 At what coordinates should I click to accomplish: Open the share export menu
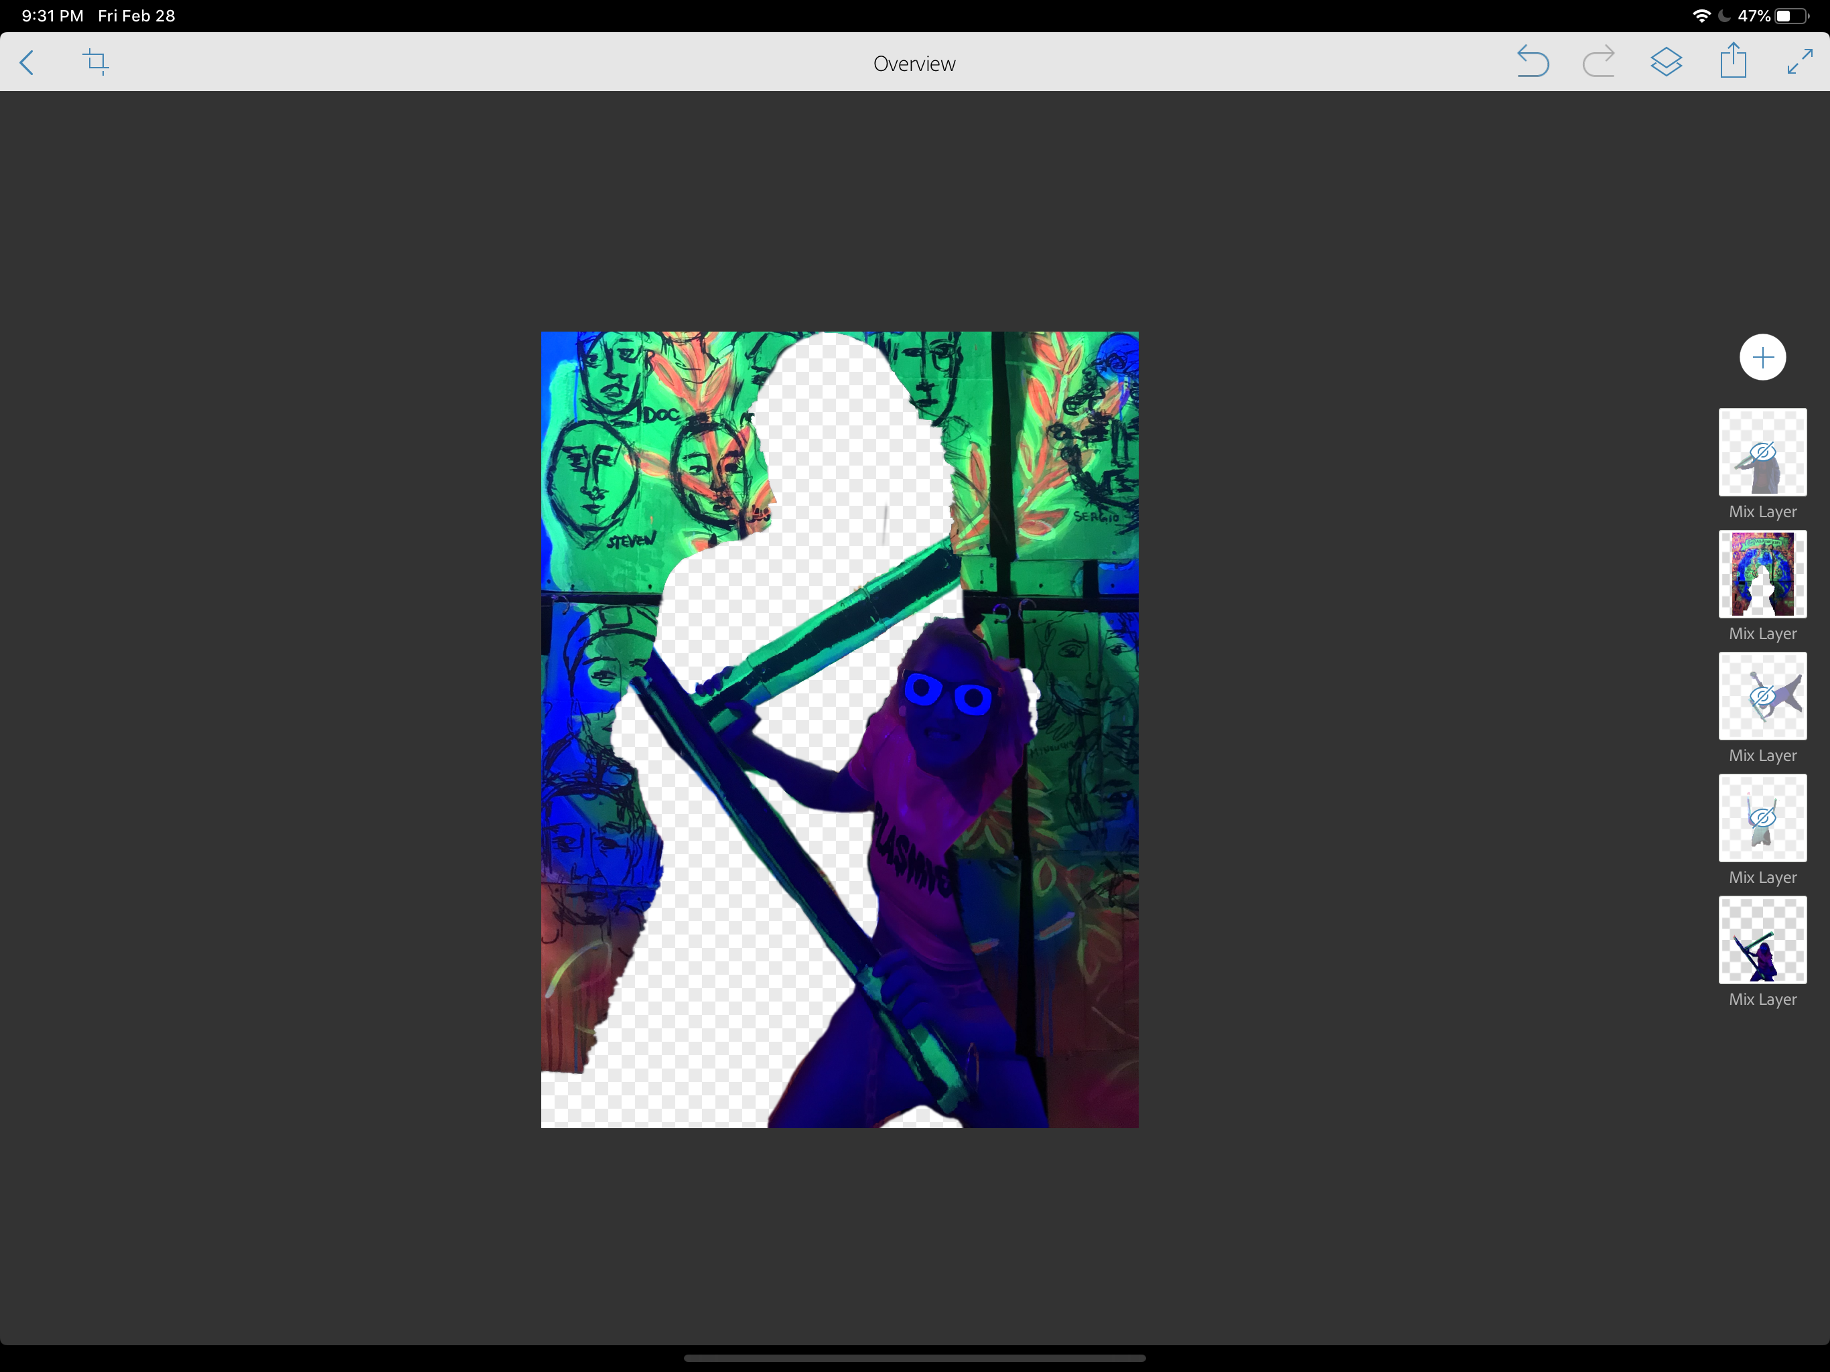coord(1733,61)
